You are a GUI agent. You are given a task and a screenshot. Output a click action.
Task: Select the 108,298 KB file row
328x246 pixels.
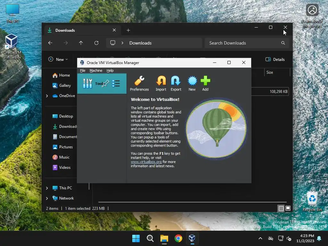[x=270, y=91]
